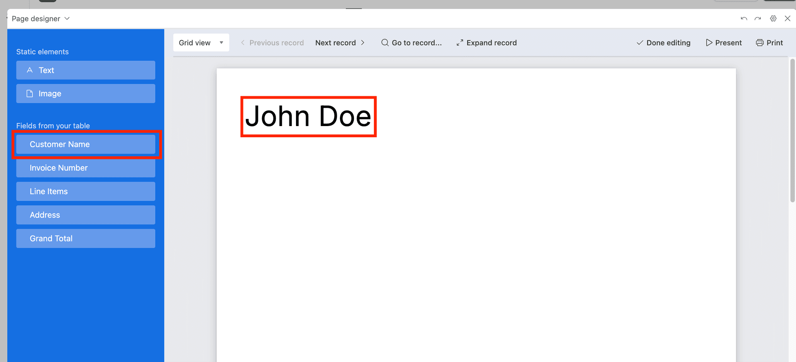Click the Static elements heading
The image size is (796, 362).
(x=42, y=52)
